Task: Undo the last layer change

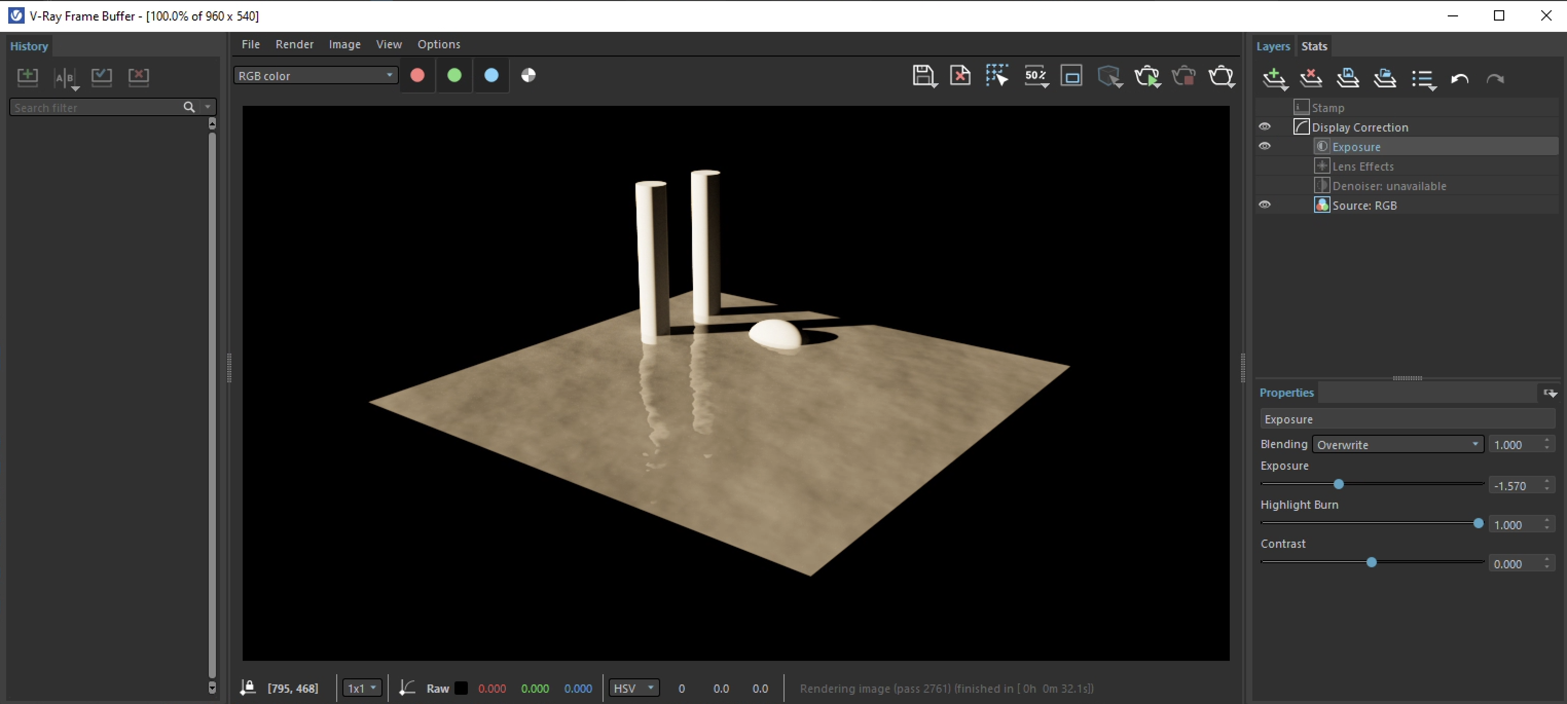Action: pyautogui.click(x=1460, y=79)
